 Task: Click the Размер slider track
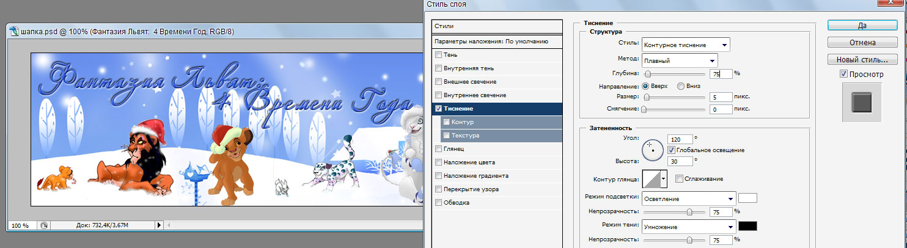tap(674, 97)
